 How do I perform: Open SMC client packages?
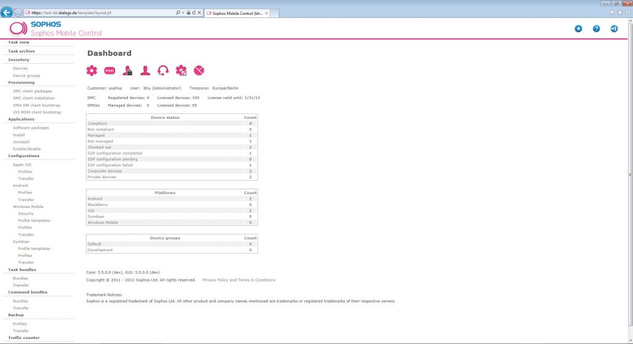[32, 91]
